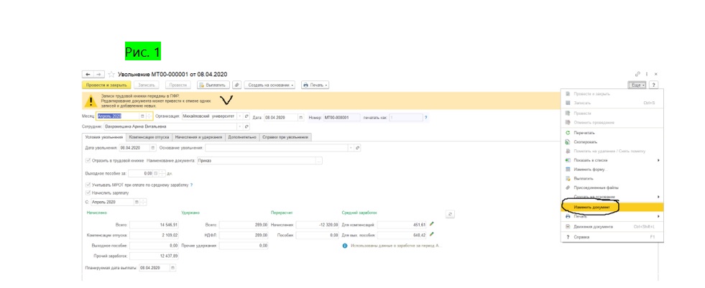Increment the Выходное пособие days stepper

point(162,172)
